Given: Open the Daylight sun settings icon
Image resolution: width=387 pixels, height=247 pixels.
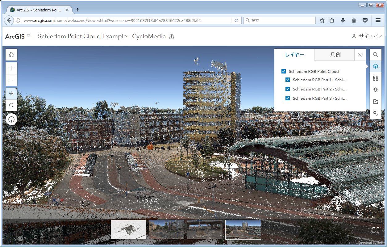Looking at the screenshot, I should [x=376, y=90].
